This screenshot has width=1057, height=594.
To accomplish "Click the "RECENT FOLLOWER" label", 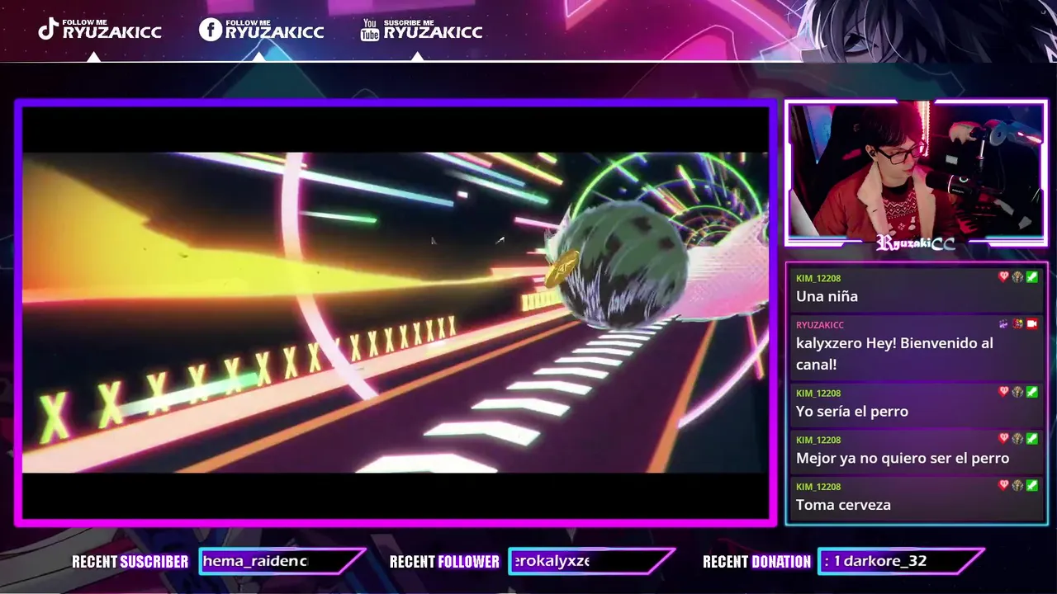I will point(444,562).
